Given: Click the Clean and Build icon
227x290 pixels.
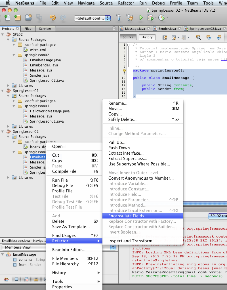Looking at the screenshot, I should tap(129, 18).
